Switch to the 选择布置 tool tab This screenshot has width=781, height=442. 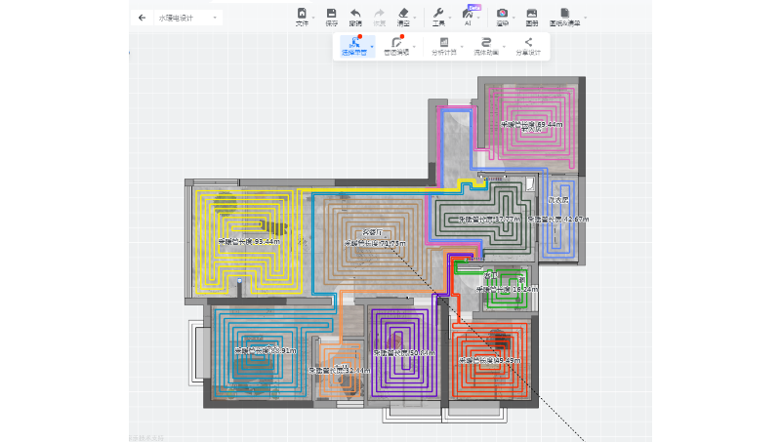click(x=353, y=46)
